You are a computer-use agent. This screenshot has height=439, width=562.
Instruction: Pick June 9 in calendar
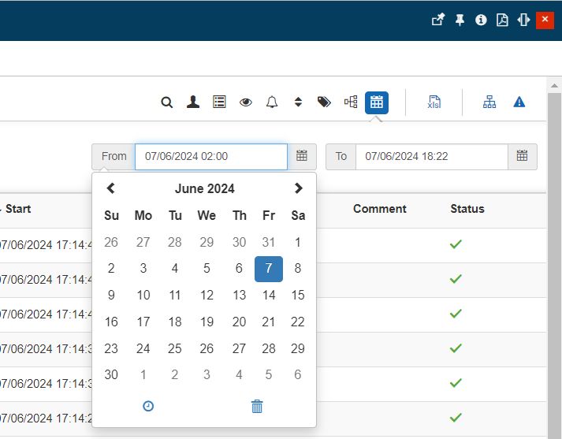point(111,295)
